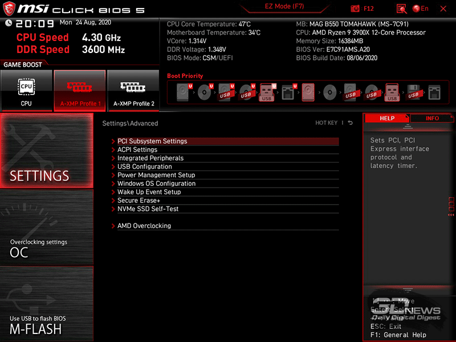Image resolution: width=456 pixels, height=342 pixels.
Task: Expand the side panel triple-arrow handle
Action: coord(451,215)
